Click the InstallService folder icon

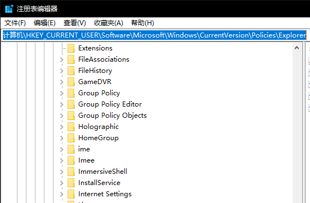(71, 183)
